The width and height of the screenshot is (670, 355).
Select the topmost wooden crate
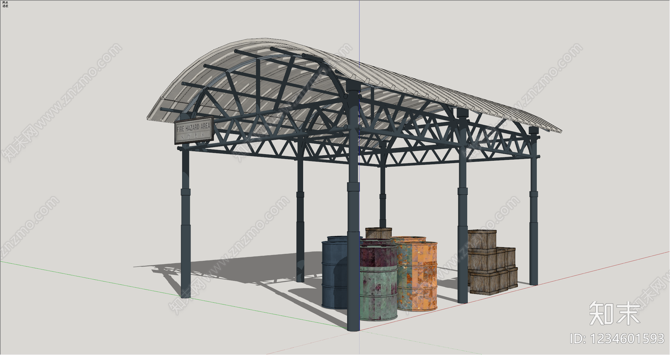482,240
